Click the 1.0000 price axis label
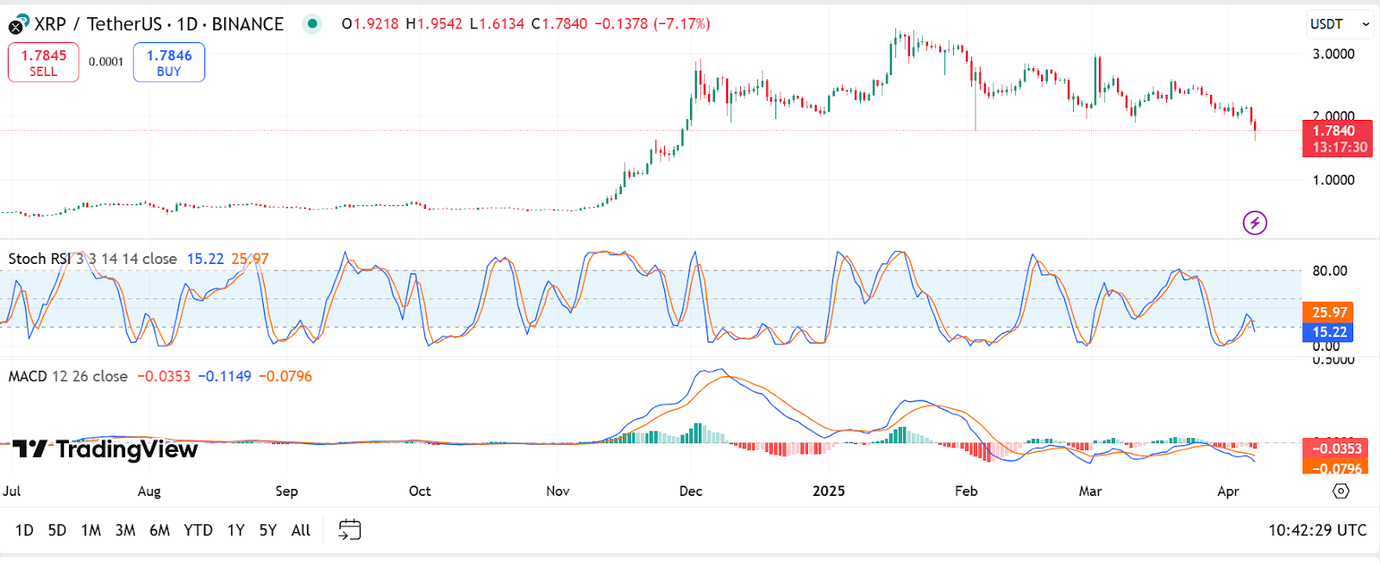Viewport: 1380px width, 564px height. pyautogui.click(x=1333, y=180)
